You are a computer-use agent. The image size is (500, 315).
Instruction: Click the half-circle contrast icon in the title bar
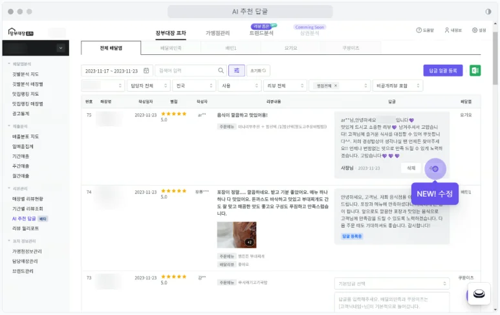[x=488, y=12]
